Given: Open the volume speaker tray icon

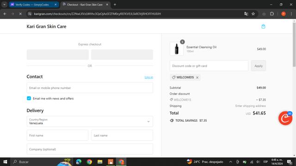Looking at the screenshot, I should click(x=258, y=162).
